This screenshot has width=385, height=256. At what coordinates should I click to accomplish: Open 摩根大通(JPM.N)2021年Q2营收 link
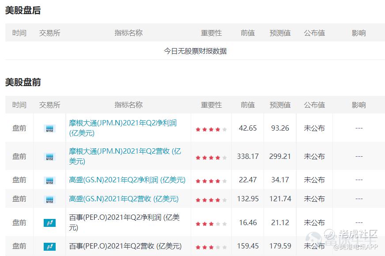click(125, 156)
